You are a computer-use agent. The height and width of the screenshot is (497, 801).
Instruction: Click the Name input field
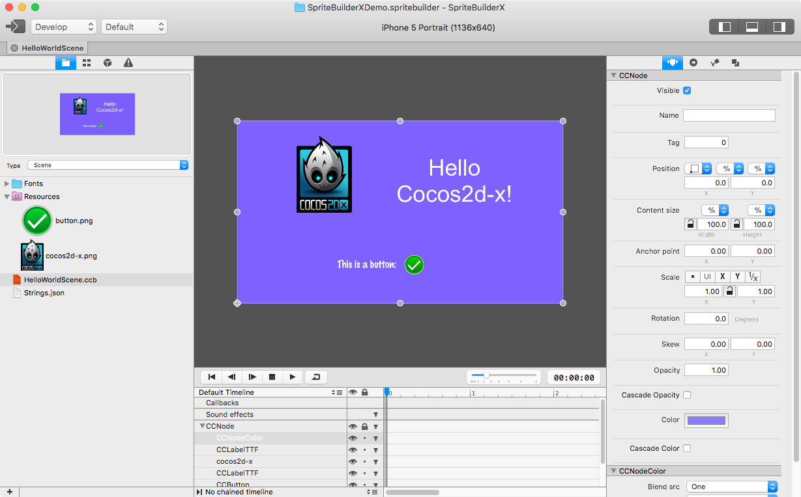click(x=729, y=115)
